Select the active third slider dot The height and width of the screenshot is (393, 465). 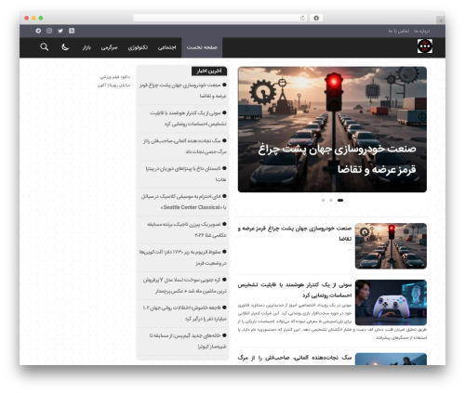[x=340, y=201]
